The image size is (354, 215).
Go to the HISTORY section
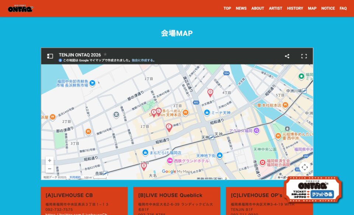[x=295, y=8]
